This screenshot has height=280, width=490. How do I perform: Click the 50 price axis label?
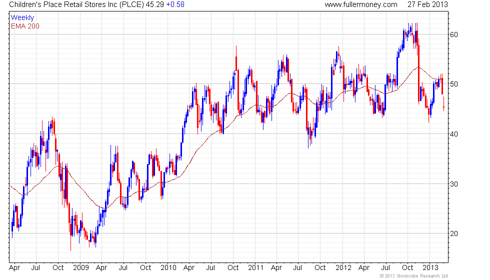pyautogui.click(x=454, y=84)
